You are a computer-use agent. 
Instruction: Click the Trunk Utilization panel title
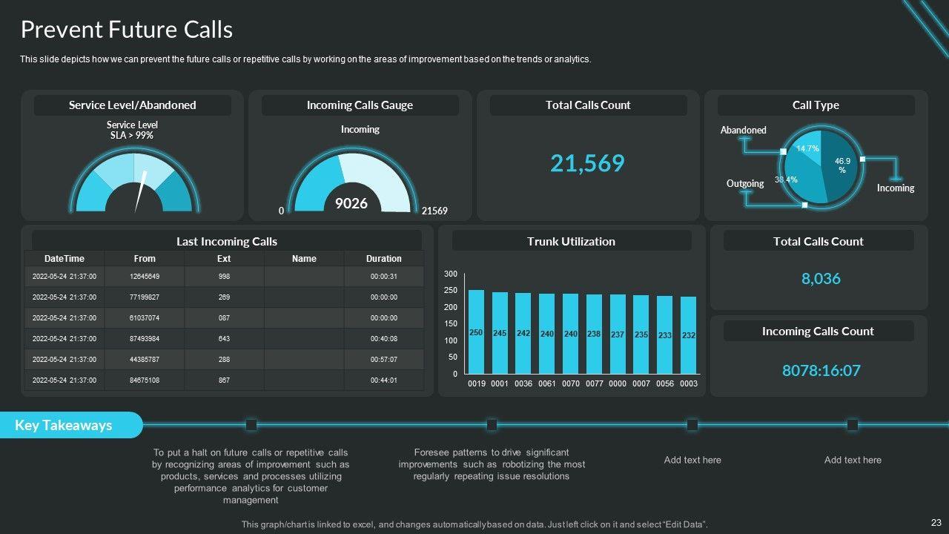pyautogui.click(x=571, y=241)
